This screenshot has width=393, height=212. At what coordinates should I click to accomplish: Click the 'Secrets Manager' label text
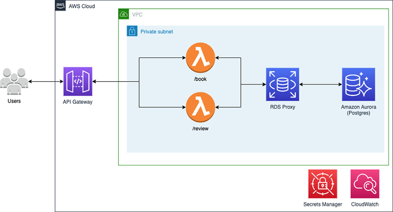coord(323,204)
